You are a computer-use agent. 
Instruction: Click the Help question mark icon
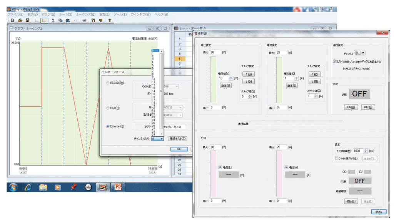(109, 20)
